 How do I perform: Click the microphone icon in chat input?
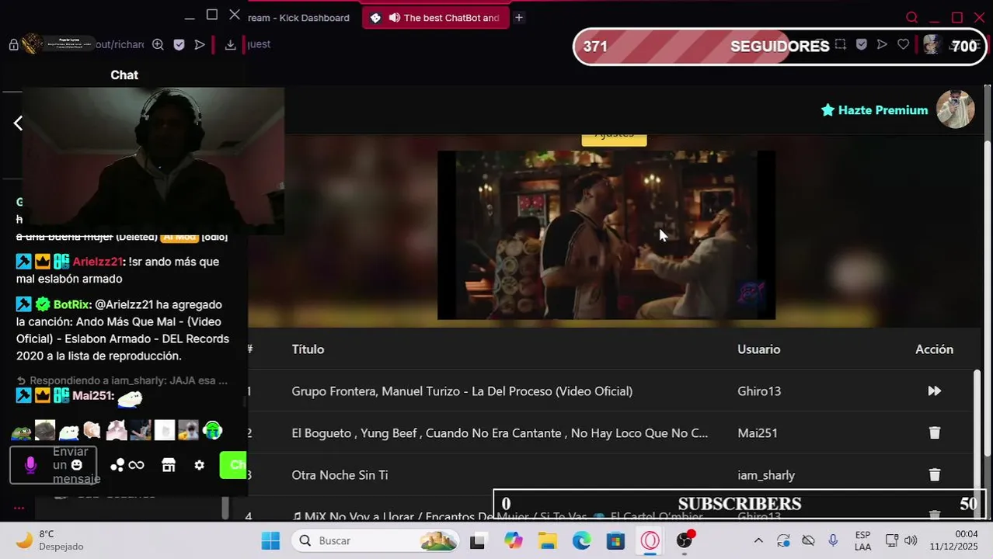[30, 465]
